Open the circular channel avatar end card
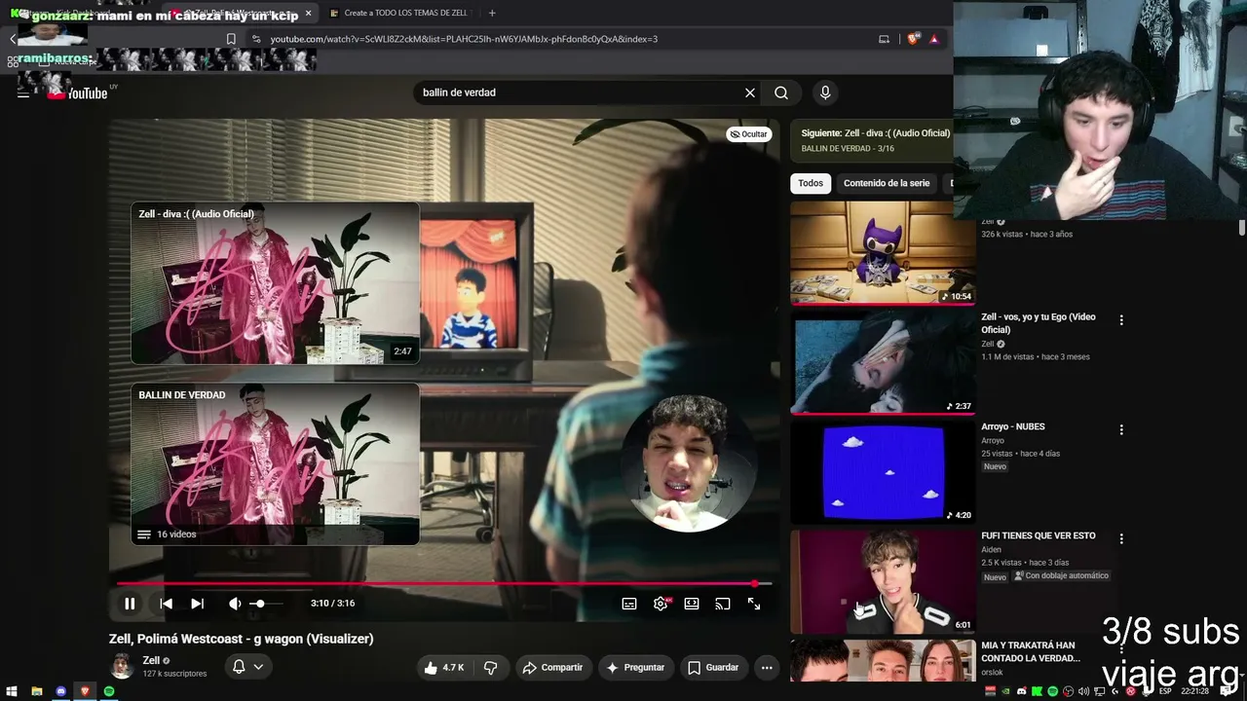 pyautogui.click(x=690, y=463)
